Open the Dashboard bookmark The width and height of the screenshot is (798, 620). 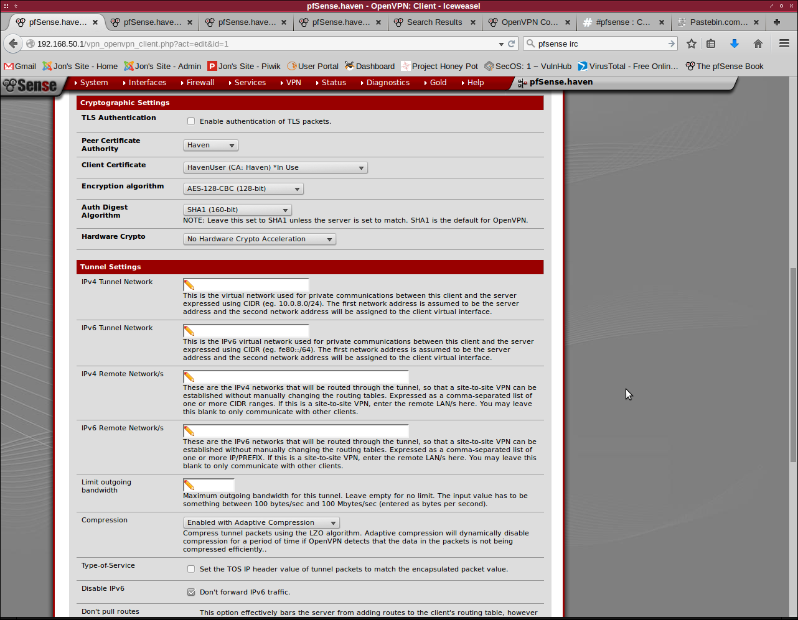coord(370,66)
